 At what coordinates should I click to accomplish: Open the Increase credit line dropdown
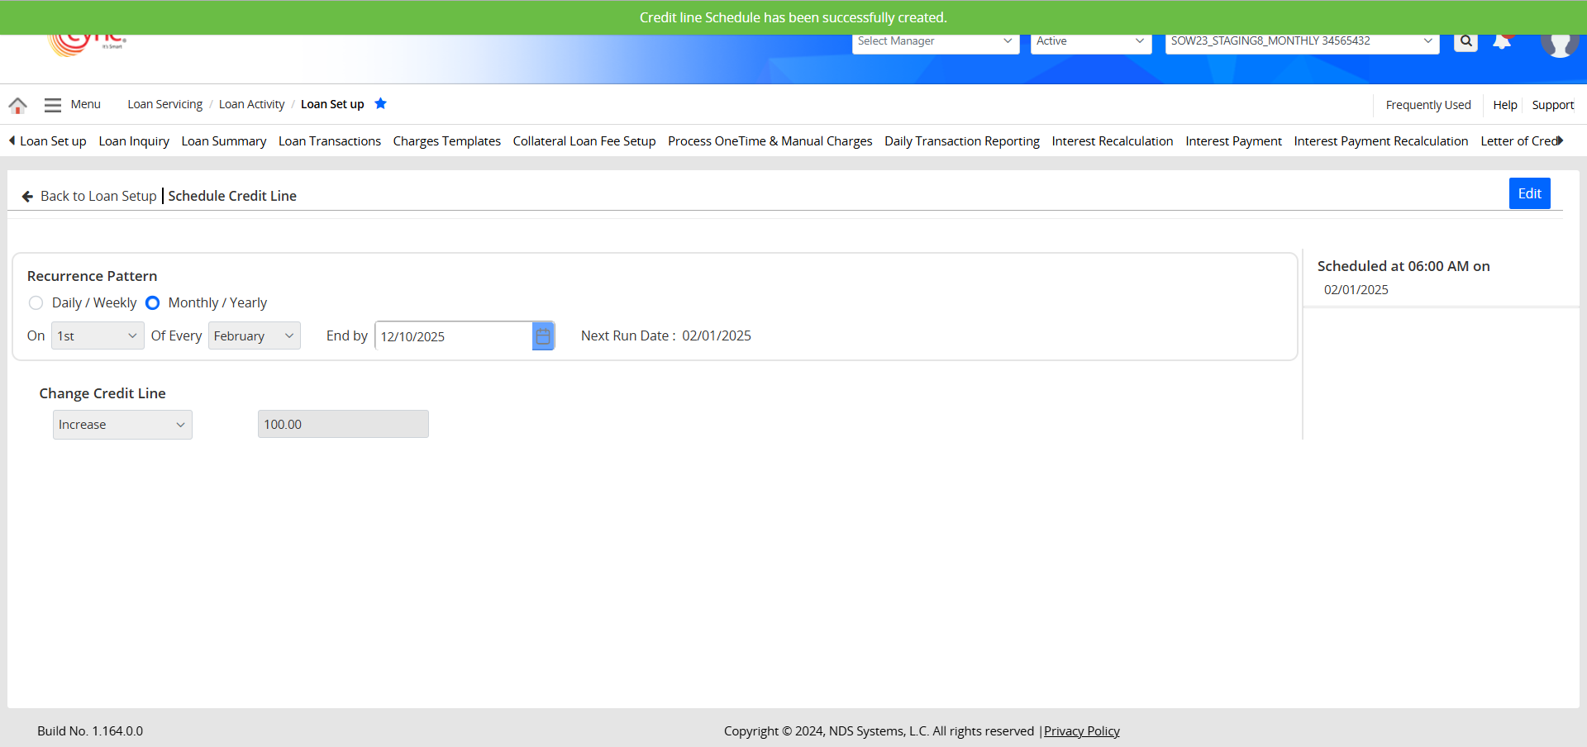[x=122, y=425]
